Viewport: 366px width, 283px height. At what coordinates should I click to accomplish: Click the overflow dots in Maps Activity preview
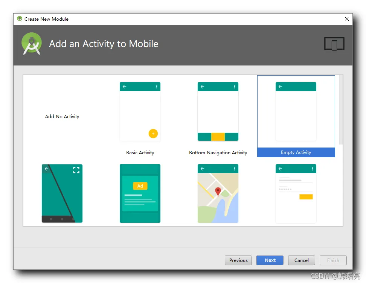tap(235, 169)
